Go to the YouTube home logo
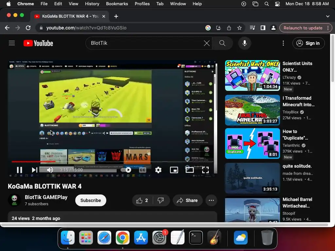Image resolution: width=335 pixels, height=251 pixels. [38, 43]
